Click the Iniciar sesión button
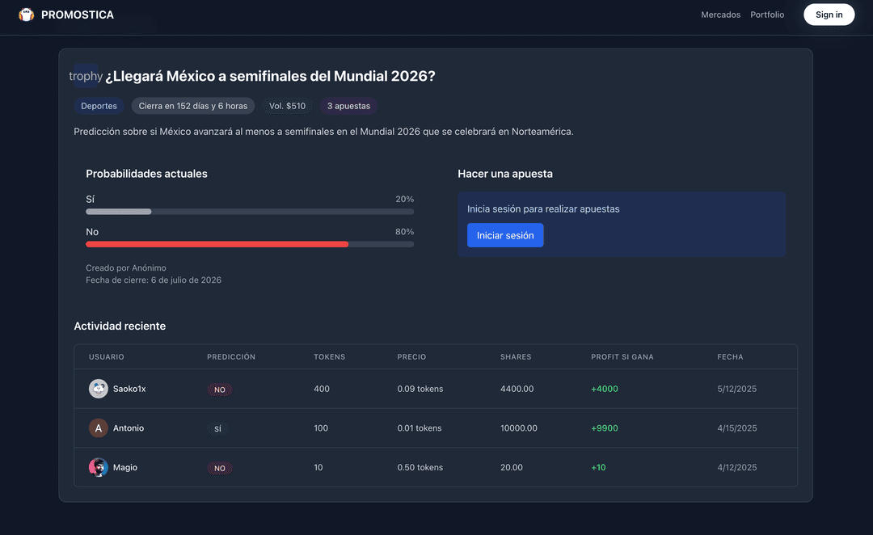The image size is (873, 535). (x=505, y=235)
